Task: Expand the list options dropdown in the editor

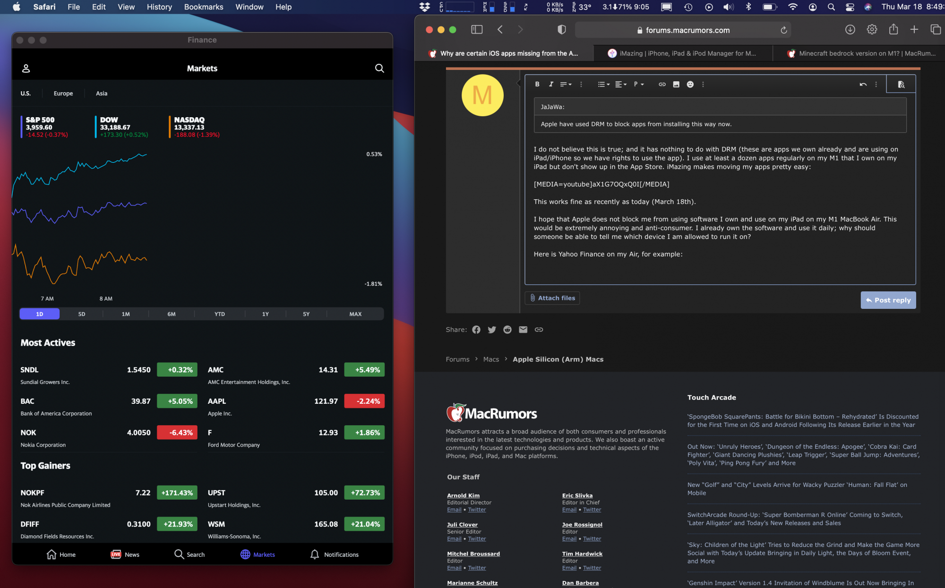Action: pyautogui.click(x=603, y=84)
